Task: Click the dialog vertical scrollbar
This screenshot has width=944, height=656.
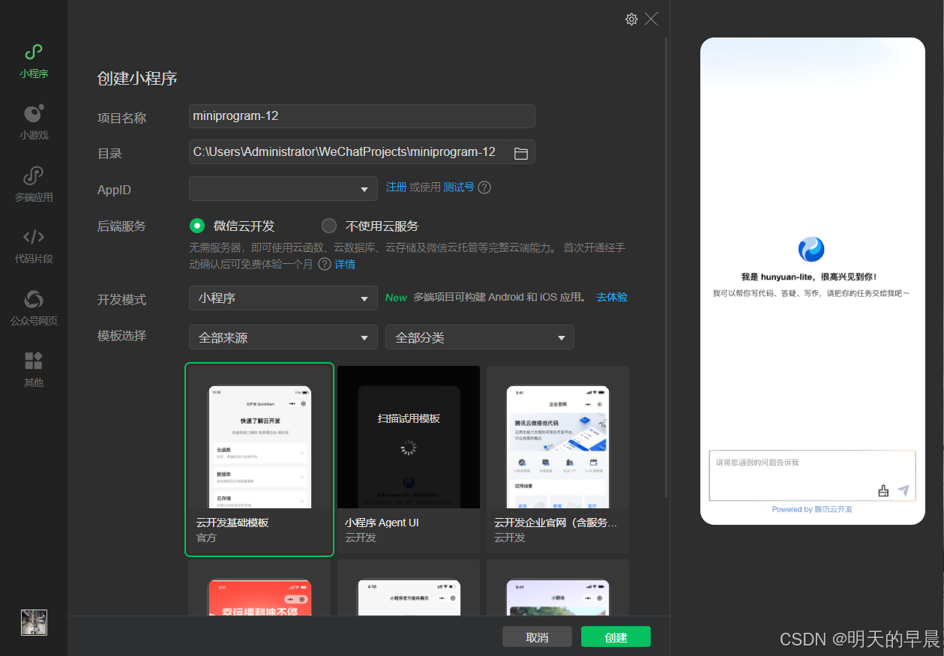Action: 666,268
